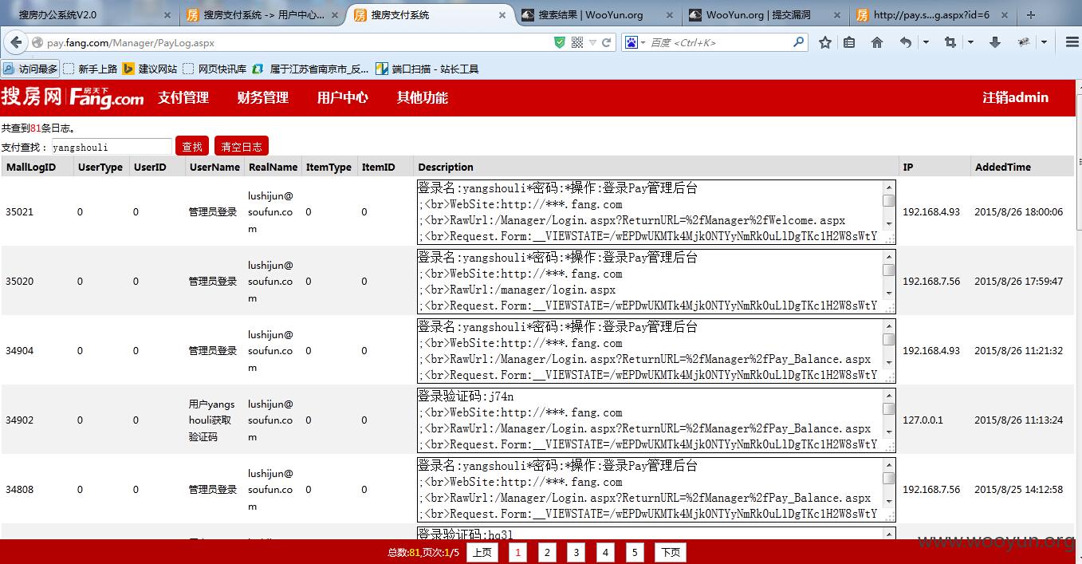Open the 财务管理 menu
Screen dimensions: 1082x564
[x=263, y=97]
